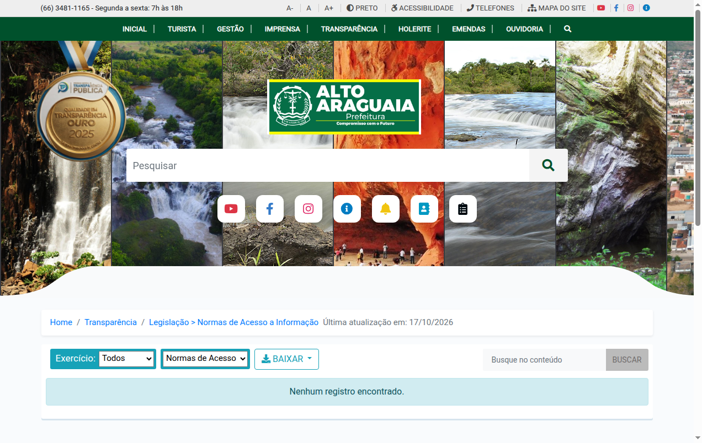The image size is (702, 443).
Task: Focus the Pesquisar search field
Action: click(x=328, y=165)
